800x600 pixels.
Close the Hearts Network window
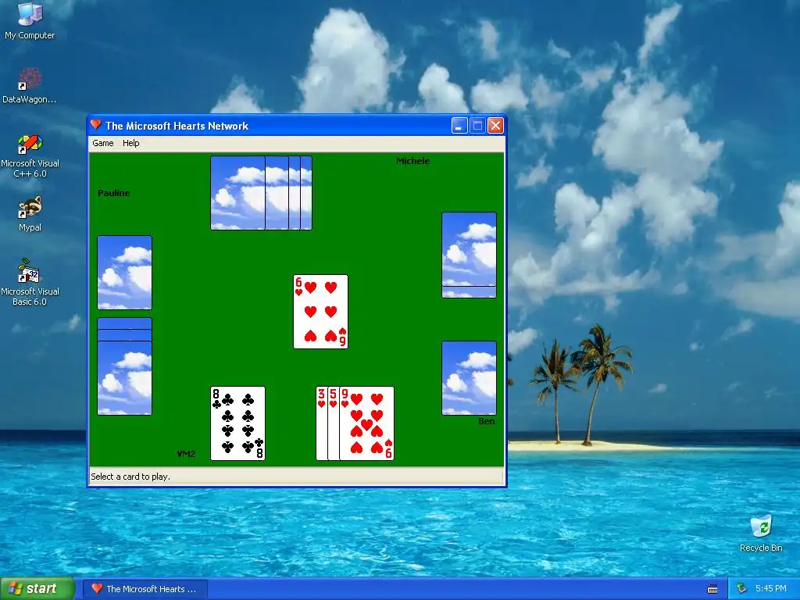(x=495, y=126)
